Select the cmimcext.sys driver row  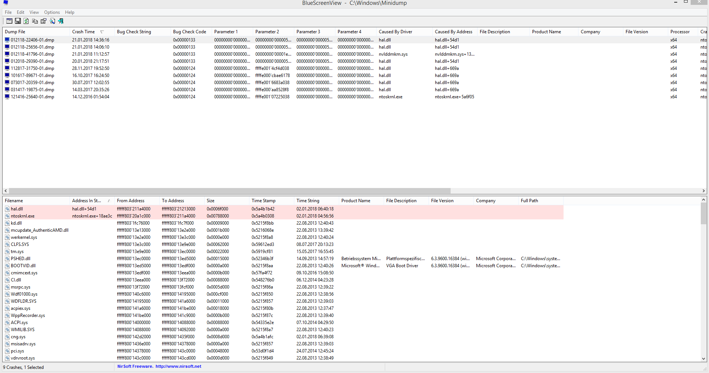point(283,273)
